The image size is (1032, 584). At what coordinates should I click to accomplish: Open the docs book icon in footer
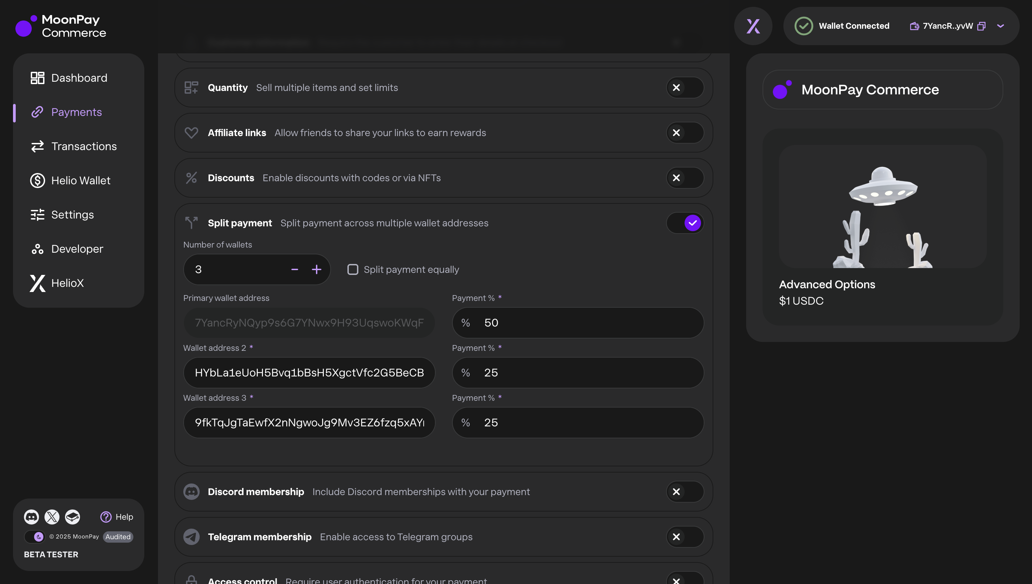point(72,517)
